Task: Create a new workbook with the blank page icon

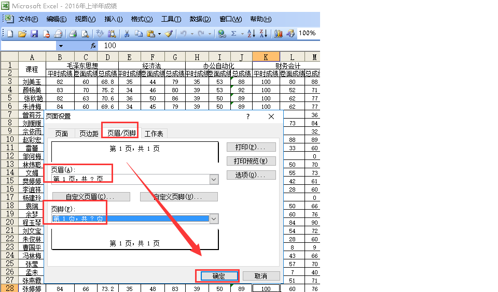Action: pos(10,34)
